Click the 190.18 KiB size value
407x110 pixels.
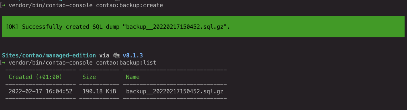click(99, 91)
